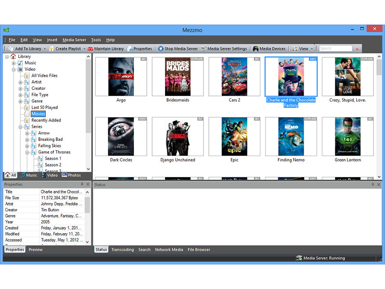Switch to Music category filter

(x=29, y=175)
